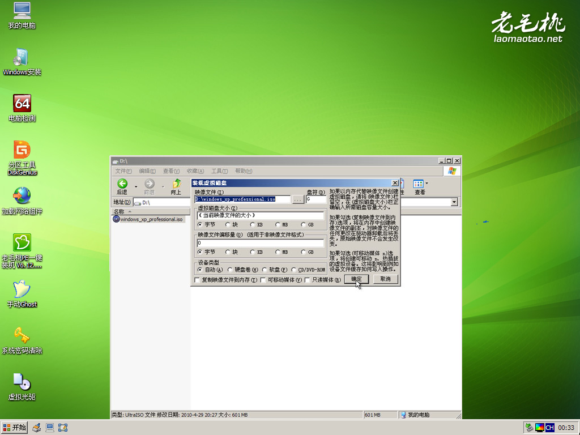This screenshot has width=580, height=435.
Task: Select GB radio under 虚拟磁盘大小
Action: coord(304,224)
